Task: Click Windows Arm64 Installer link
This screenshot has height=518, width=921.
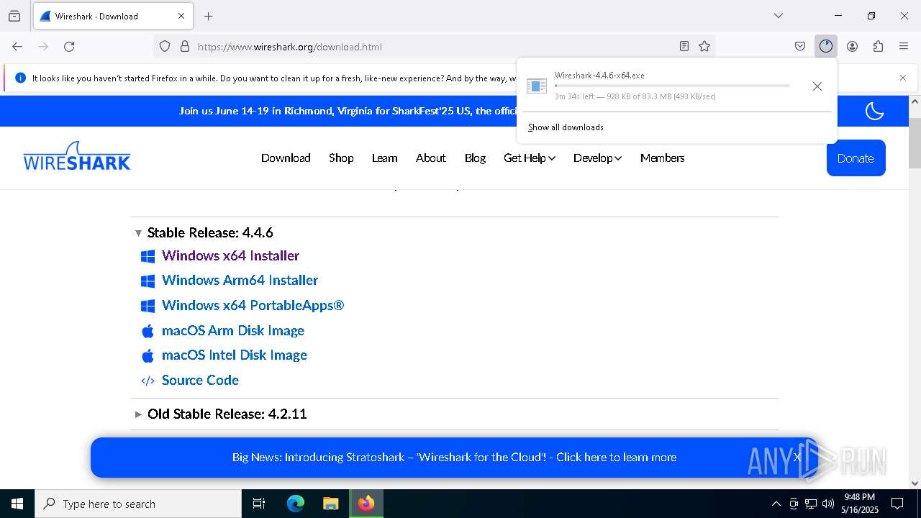Action: [240, 280]
